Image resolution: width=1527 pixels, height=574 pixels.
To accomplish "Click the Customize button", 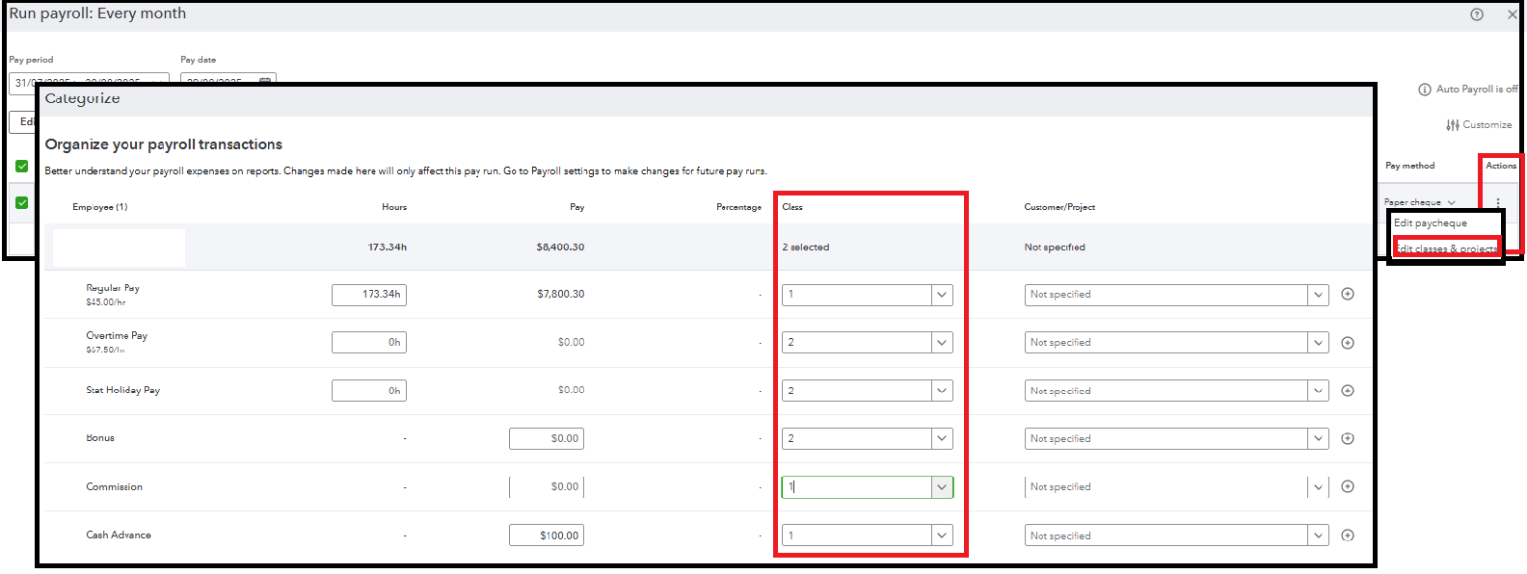I will pyautogui.click(x=1479, y=125).
